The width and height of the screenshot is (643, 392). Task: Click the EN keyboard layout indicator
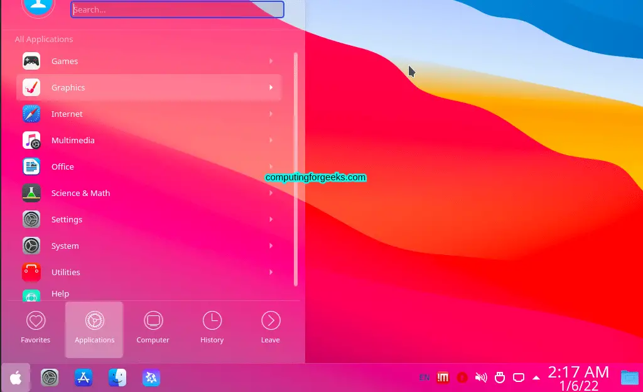[x=424, y=378]
